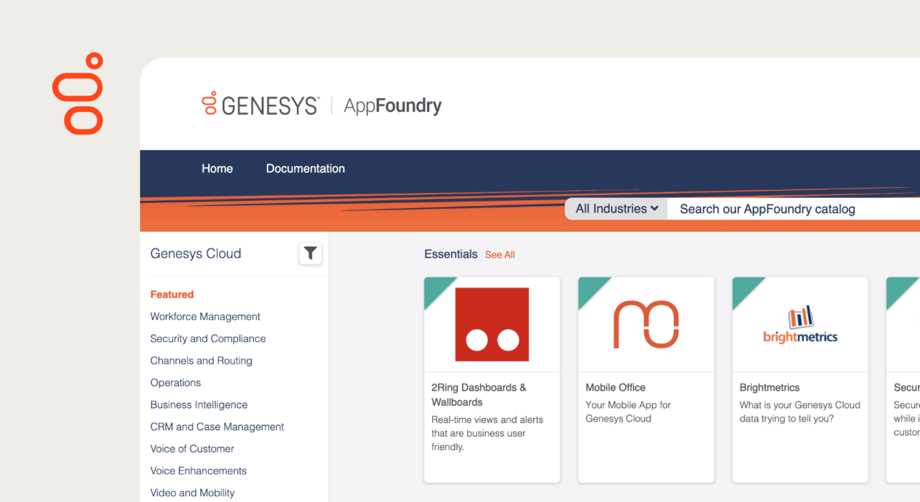Click the Genesys Cloud sidebar heading
This screenshot has height=502, width=920.
(x=196, y=254)
